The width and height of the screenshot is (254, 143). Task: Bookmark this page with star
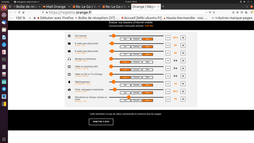coord(214,12)
